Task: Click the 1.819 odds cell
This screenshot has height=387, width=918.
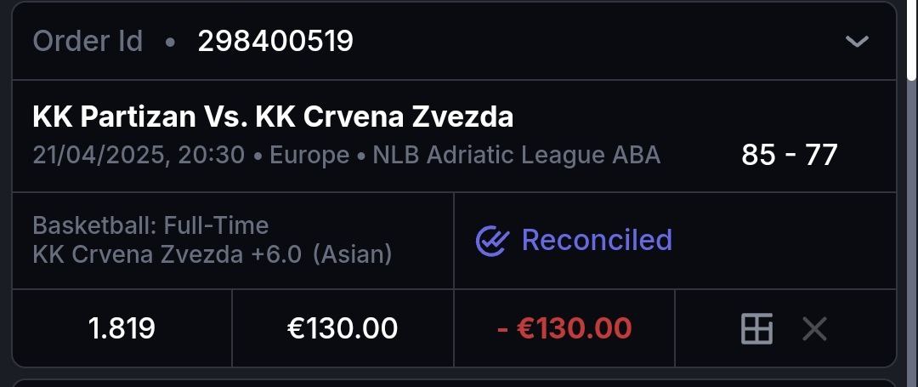Action: coord(122,328)
